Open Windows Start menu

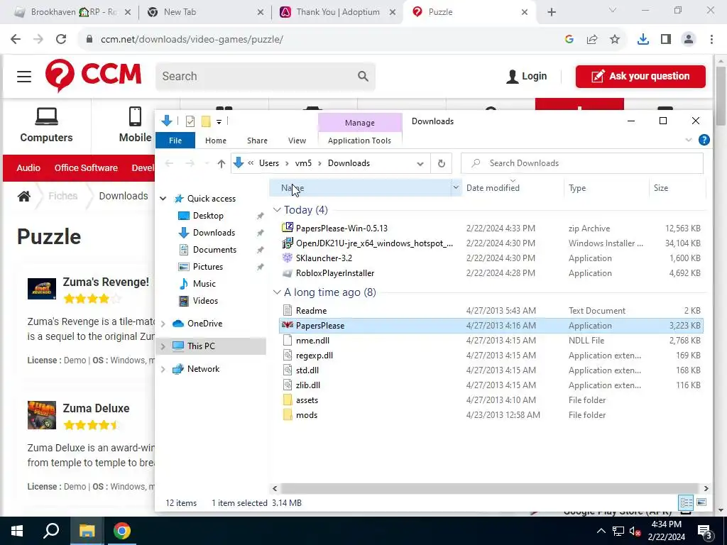tap(17, 531)
